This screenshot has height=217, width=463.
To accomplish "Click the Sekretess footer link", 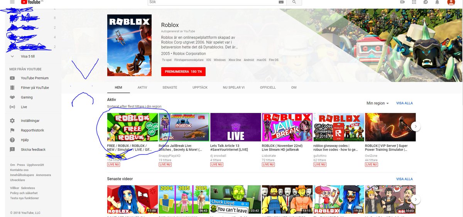I will pyautogui.click(x=28, y=188).
